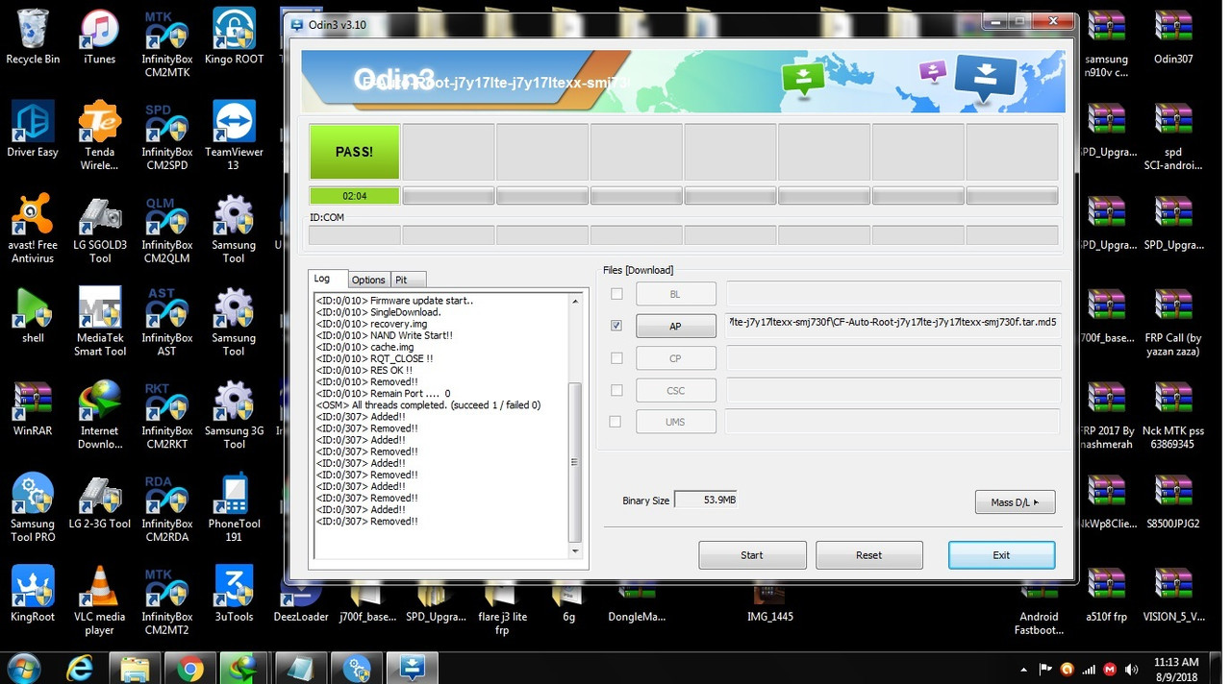Click the CP file browse button
Screen dimensions: 1231x684
click(x=675, y=357)
